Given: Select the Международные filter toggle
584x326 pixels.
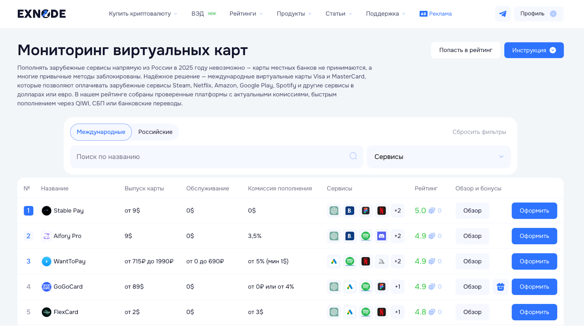Looking at the screenshot, I should tap(101, 132).
